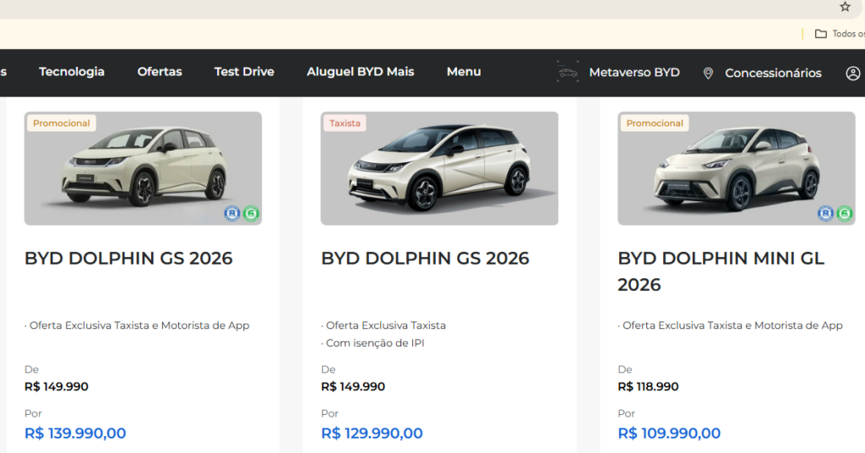Click green badge on first Dolphin GS image

click(251, 214)
